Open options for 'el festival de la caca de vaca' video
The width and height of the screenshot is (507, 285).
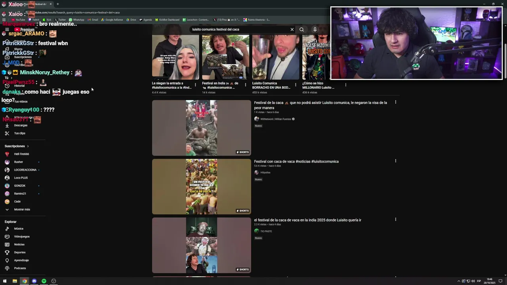coord(395,219)
